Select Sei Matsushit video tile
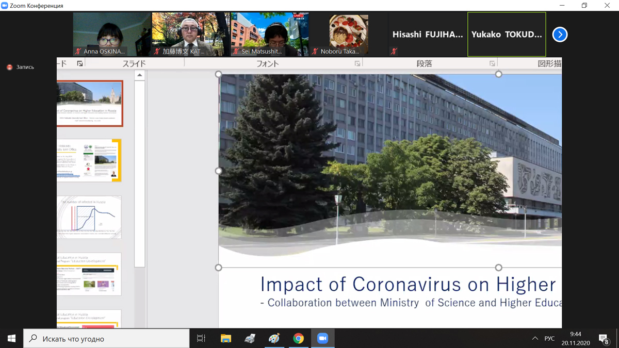The width and height of the screenshot is (619, 348). (x=270, y=35)
